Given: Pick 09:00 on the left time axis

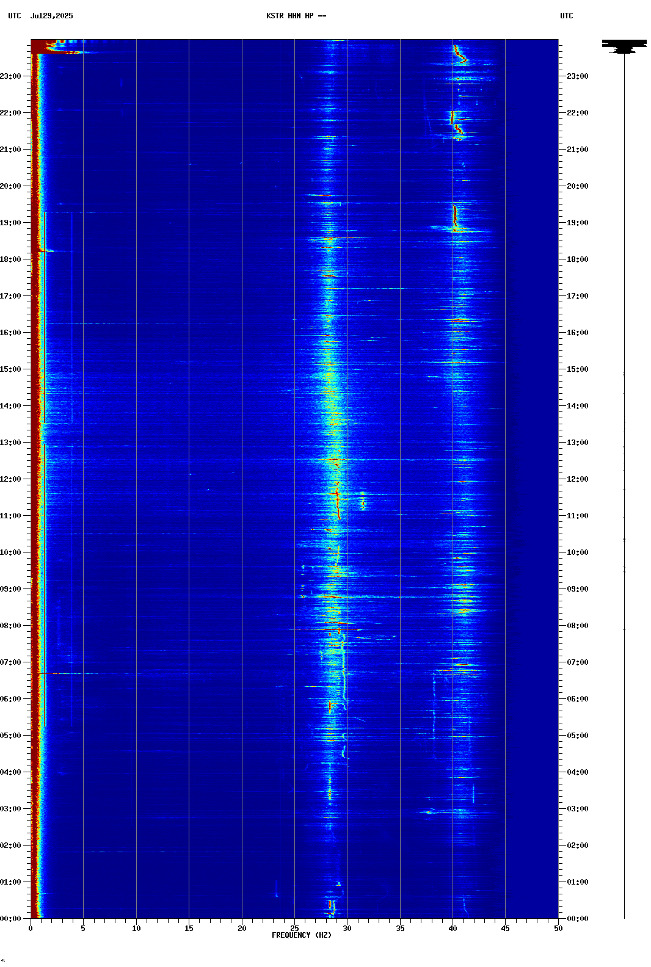Looking at the screenshot, I should (x=10, y=589).
